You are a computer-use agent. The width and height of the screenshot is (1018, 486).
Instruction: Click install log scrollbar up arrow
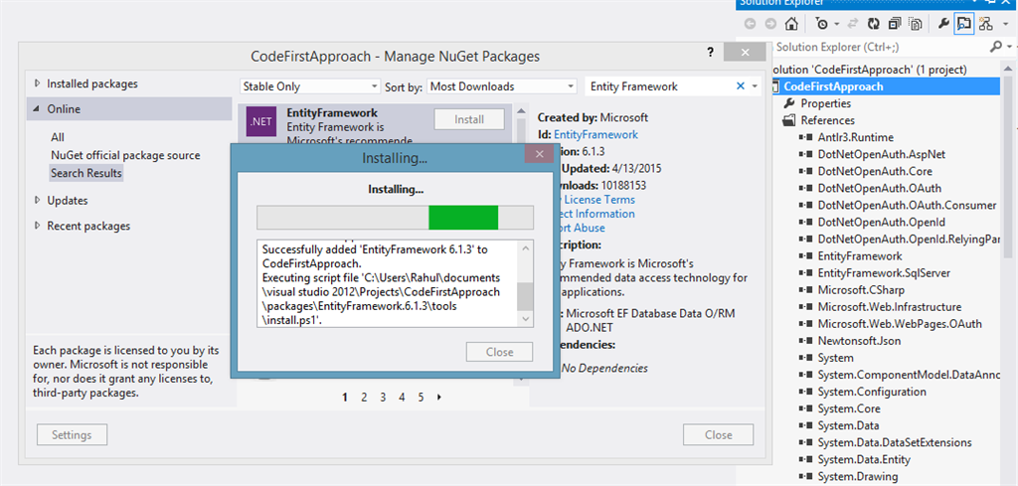(525, 248)
